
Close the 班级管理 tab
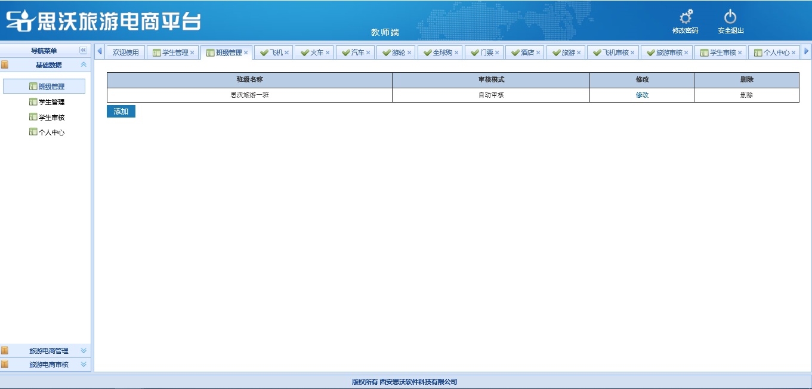(x=246, y=53)
